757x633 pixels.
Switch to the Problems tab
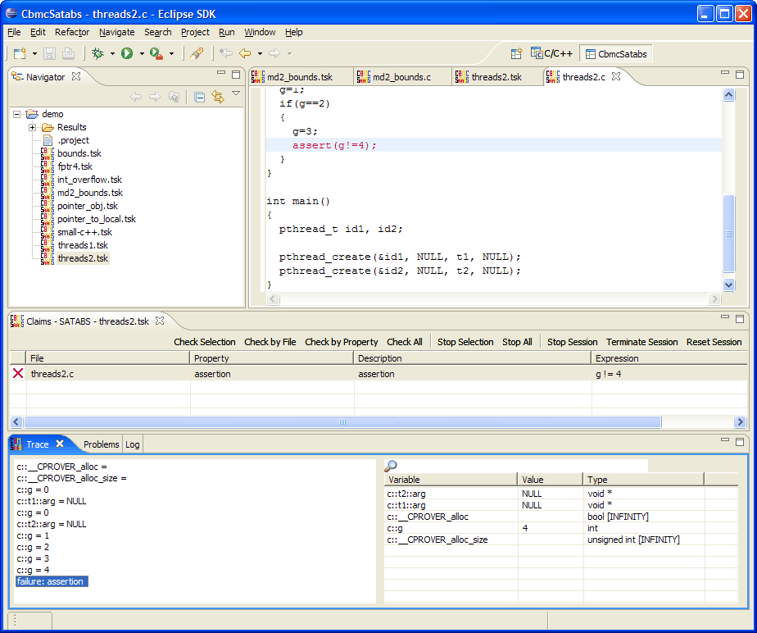[101, 444]
